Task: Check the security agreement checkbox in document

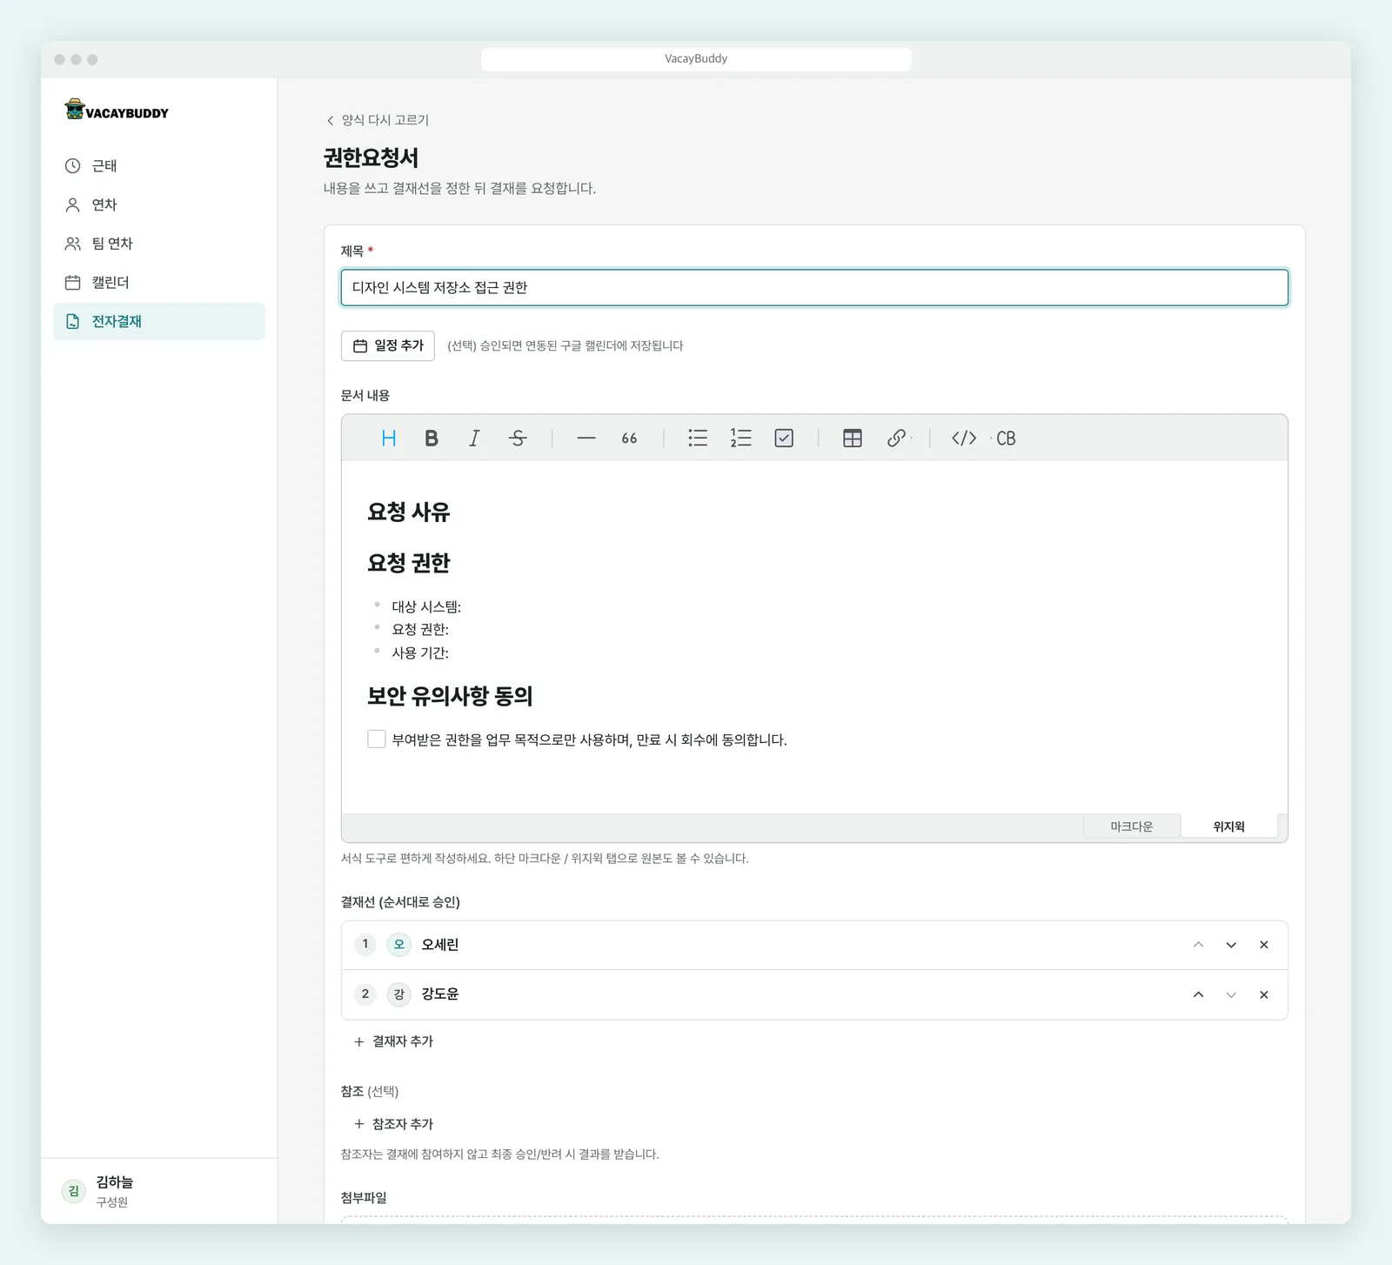Action: 377,740
